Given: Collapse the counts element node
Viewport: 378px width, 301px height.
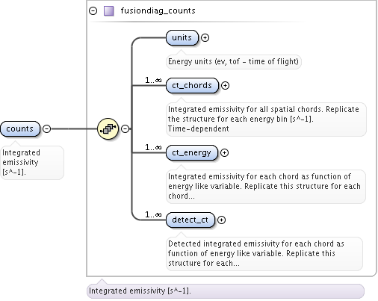Looking at the screenshot, I should (x=46, y=128).
